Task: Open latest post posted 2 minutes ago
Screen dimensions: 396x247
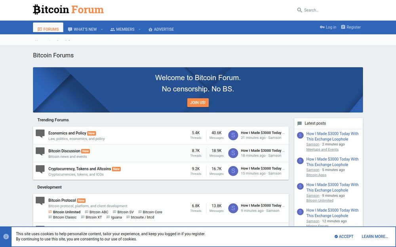Action: 332,136
